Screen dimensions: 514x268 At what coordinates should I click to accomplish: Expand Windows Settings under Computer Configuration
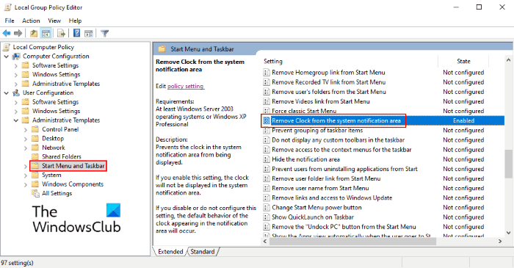click(x=15, y=75)
